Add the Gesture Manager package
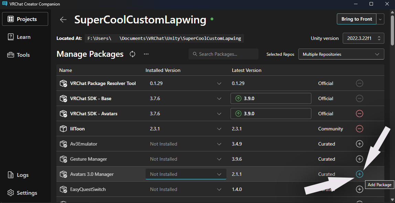The width and height of the screenshot is (395, 203). click(359, 159)
